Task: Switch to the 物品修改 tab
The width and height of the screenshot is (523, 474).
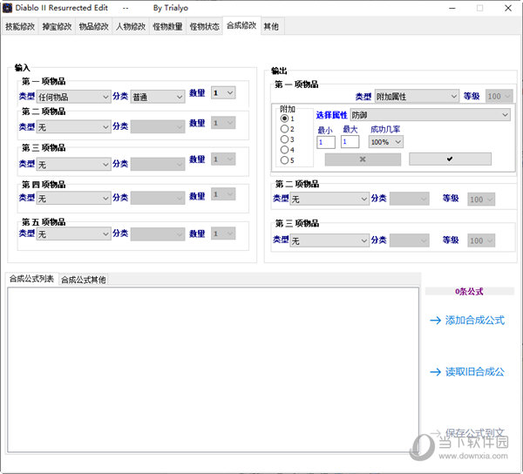Action: point(94,26)
